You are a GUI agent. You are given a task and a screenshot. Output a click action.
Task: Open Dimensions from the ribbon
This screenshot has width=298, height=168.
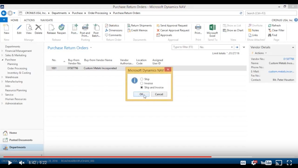pyautogui.click(x=114, y=30)
